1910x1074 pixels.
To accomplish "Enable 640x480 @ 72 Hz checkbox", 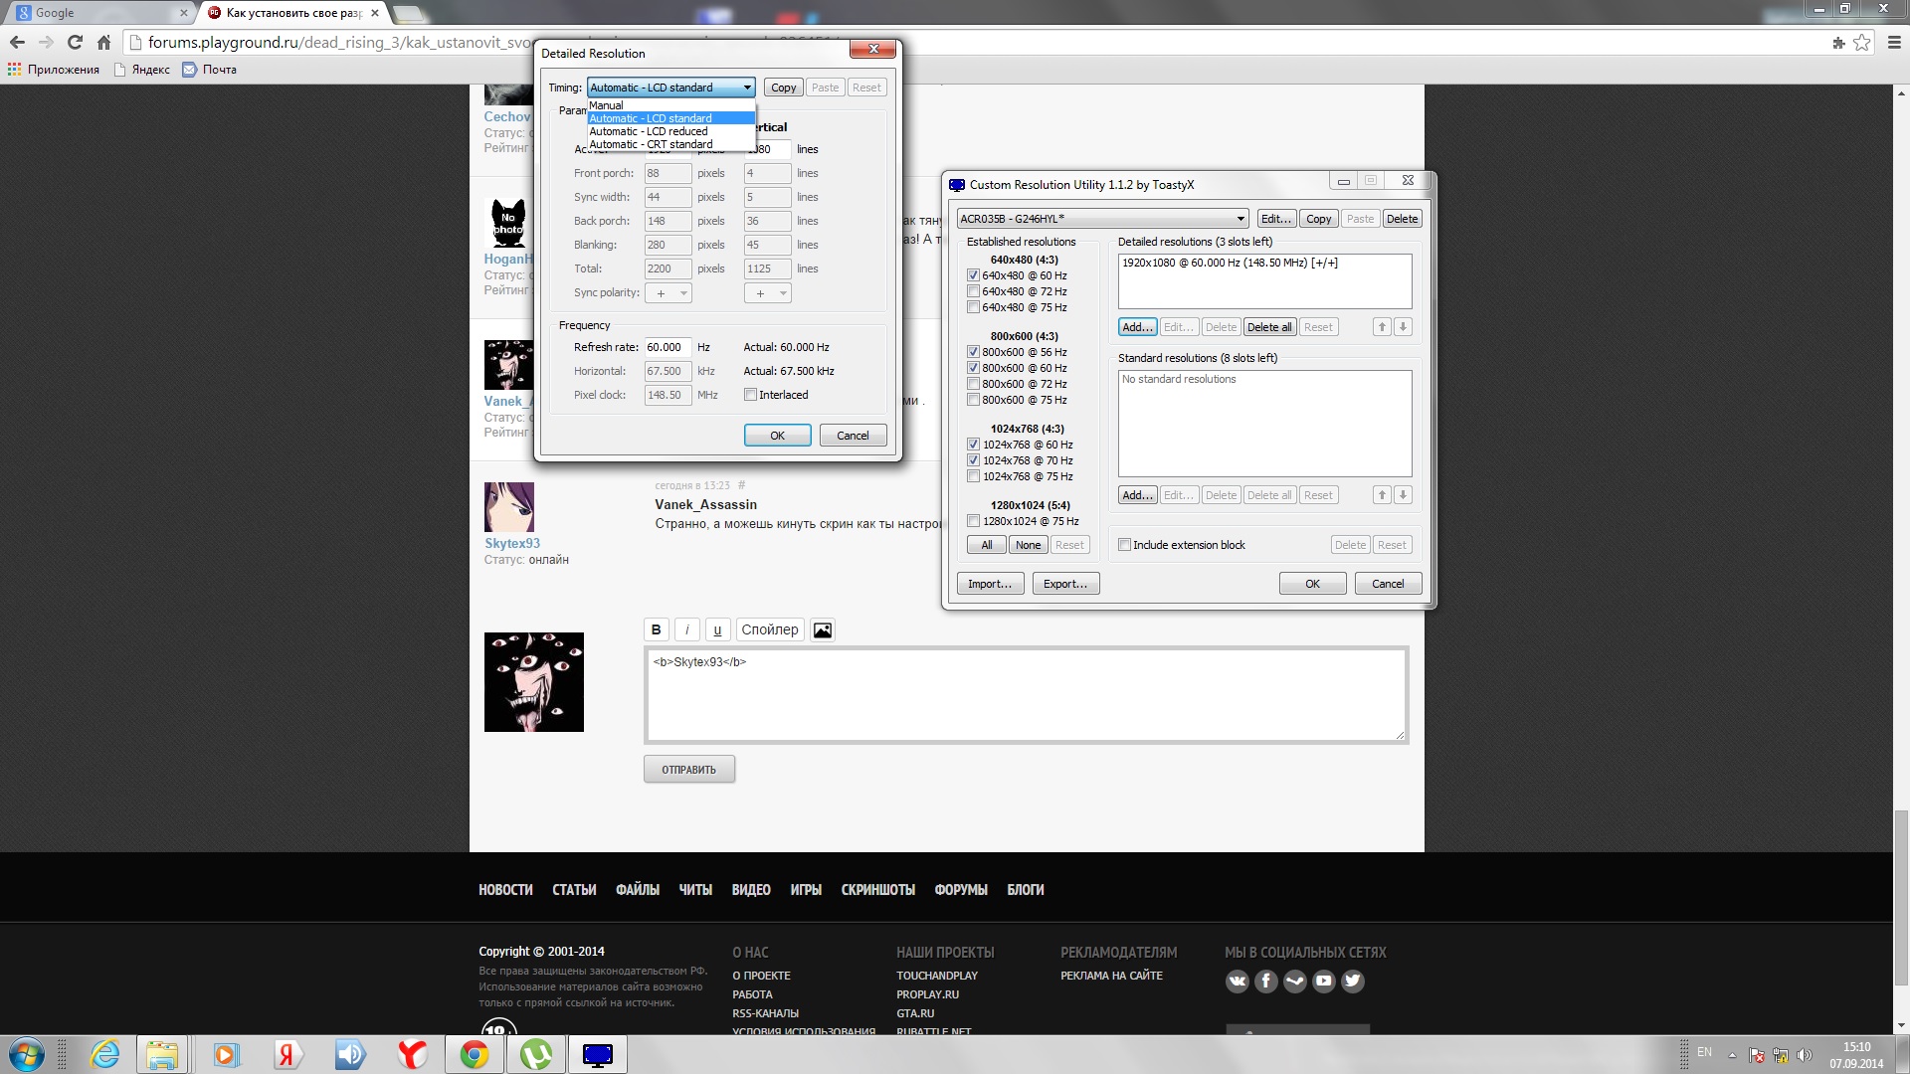I will pos(973,291).
